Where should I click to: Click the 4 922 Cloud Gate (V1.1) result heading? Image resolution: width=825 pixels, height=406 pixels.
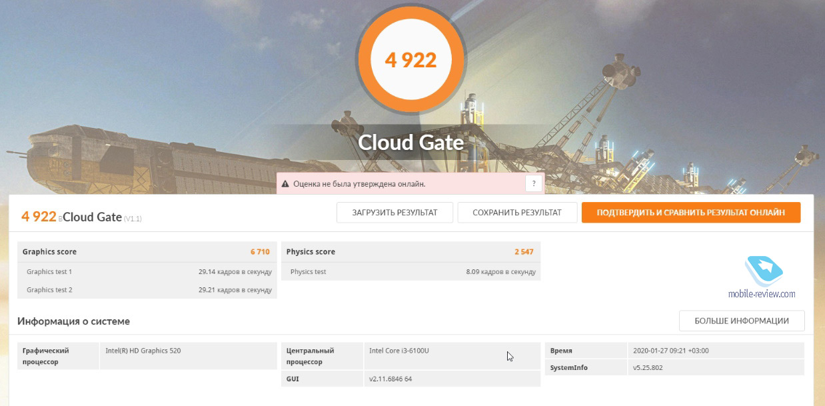[x=81, y=217]
